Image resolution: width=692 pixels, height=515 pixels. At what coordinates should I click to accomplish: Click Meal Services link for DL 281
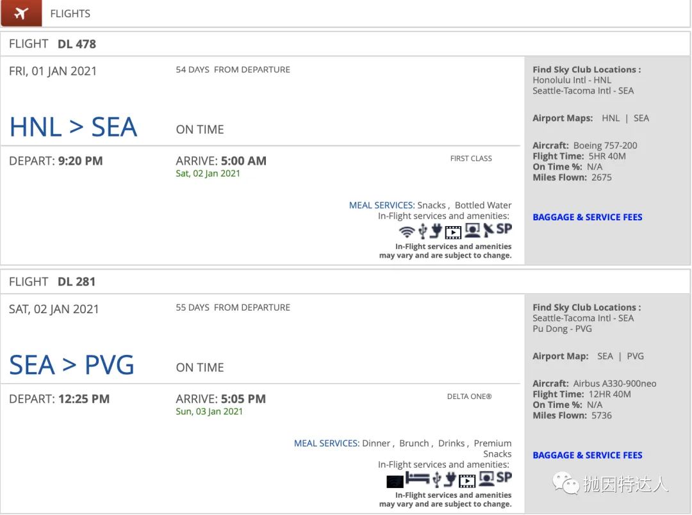click(x=327, y=443)
